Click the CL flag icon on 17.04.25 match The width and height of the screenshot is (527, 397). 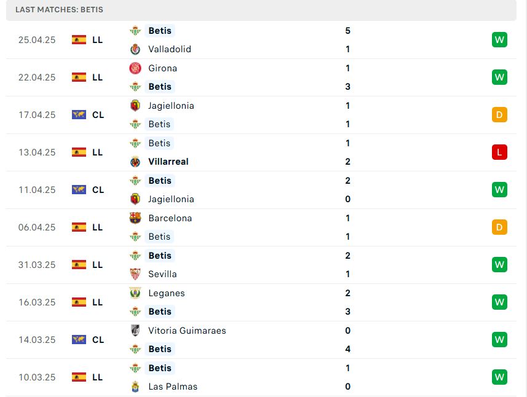point(79,115)
